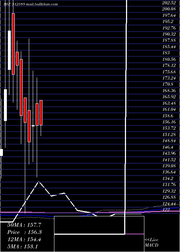This screenshot has height=252, width=180.
Task: Click the last red candle, top at 163.48
Action: pyautogui.click(x=41, y=113)
